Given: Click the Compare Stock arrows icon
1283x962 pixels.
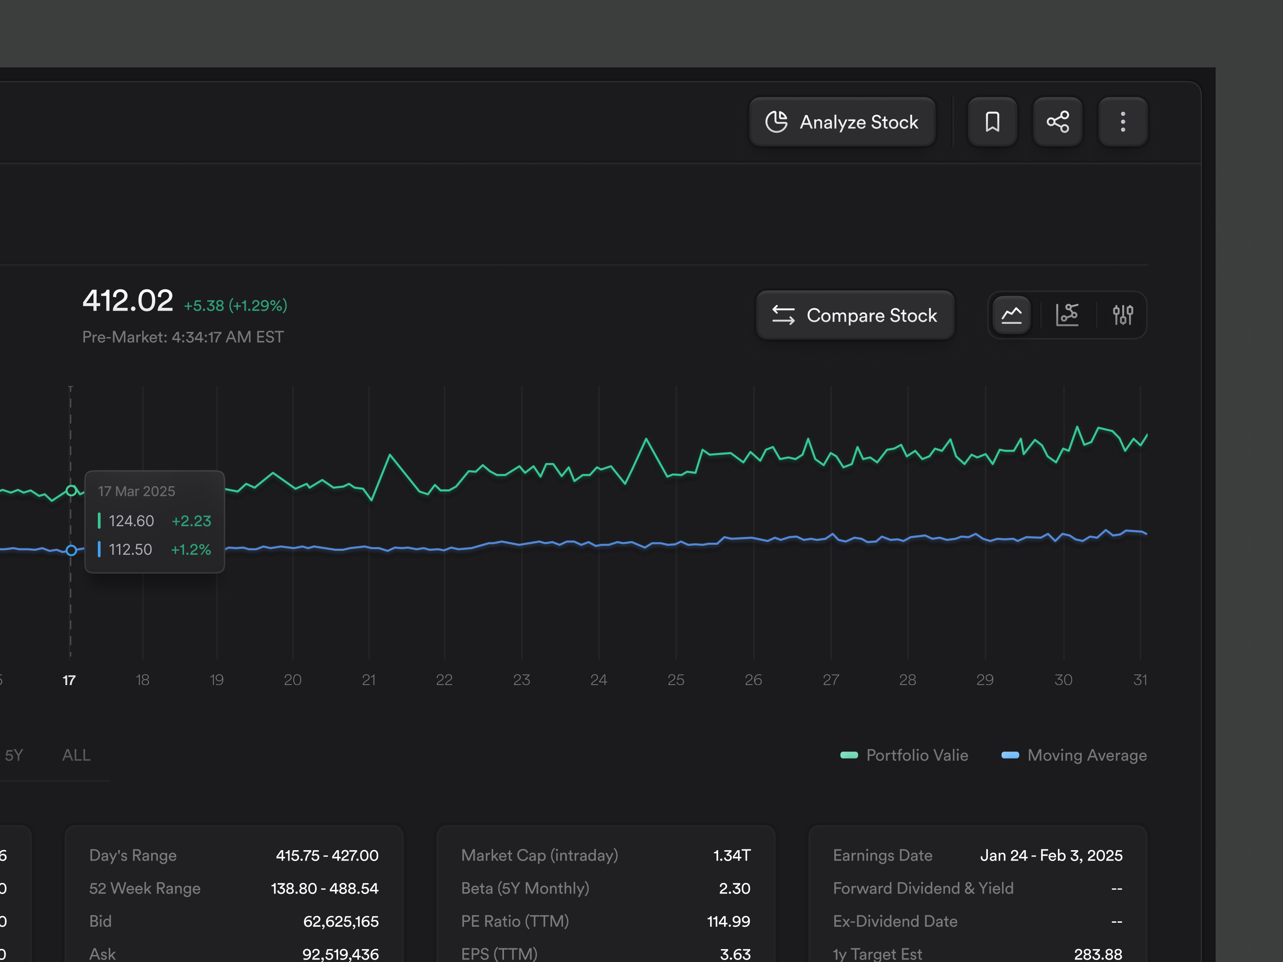Looking at the screenshot, I should coord(783,315).
